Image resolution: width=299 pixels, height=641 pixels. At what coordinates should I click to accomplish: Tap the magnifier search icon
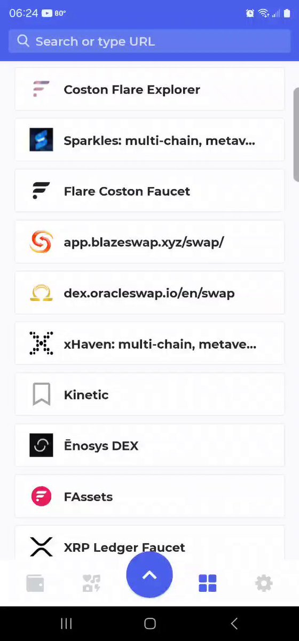23,41
